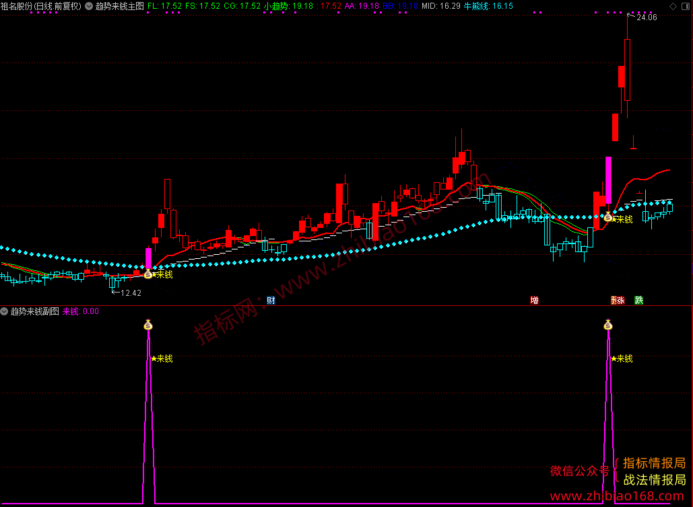Click the 12.42 low price label
The width and height of the screenshot is (693, 507).
pos(131,293)
